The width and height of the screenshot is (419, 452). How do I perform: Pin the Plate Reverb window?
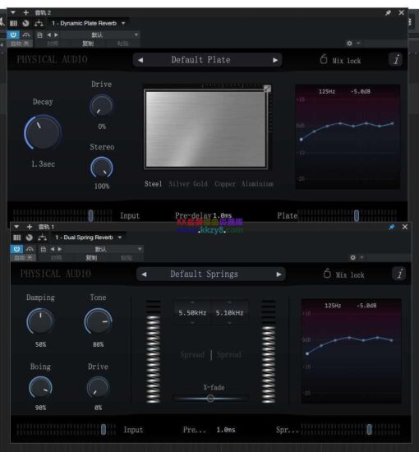pos(388,12)
